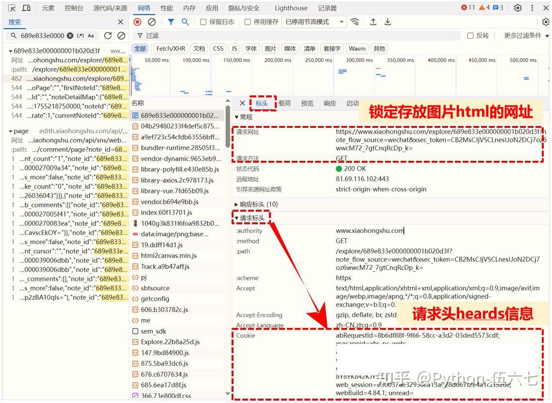The image size is (552, 403).
Task: Check the 停用缓存 checkbox
Action: click(248, 22)
